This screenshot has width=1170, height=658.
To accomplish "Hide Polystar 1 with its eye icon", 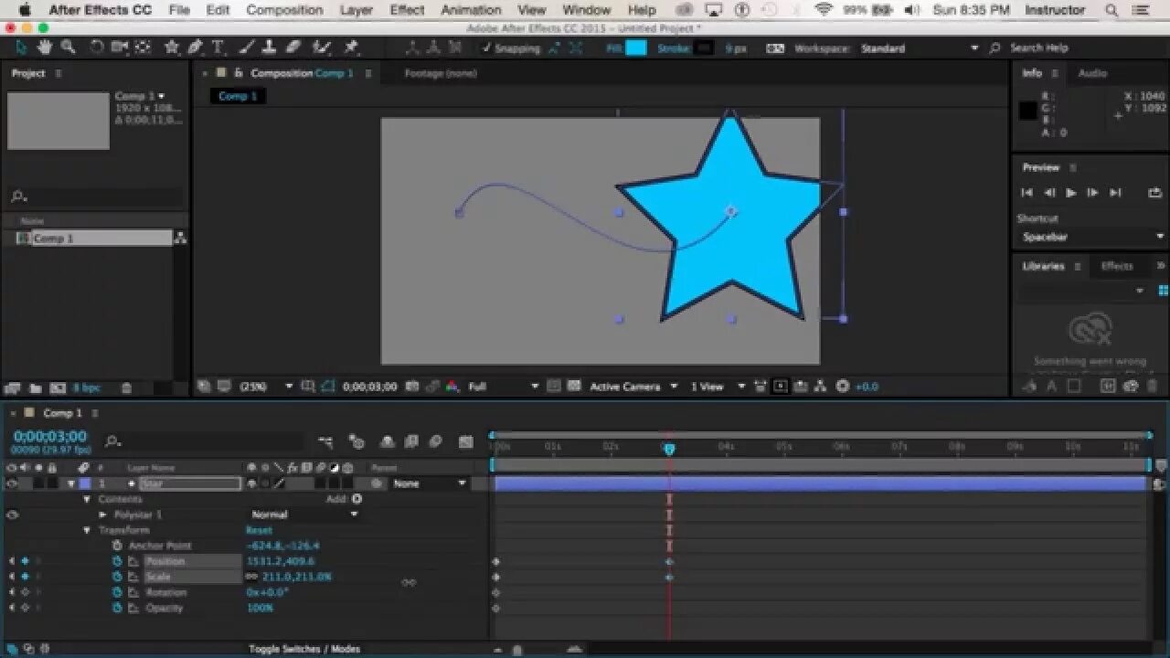I will (12, 515).
